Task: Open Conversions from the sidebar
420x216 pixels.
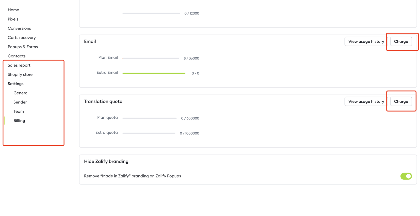Action: tap(19, 28)
